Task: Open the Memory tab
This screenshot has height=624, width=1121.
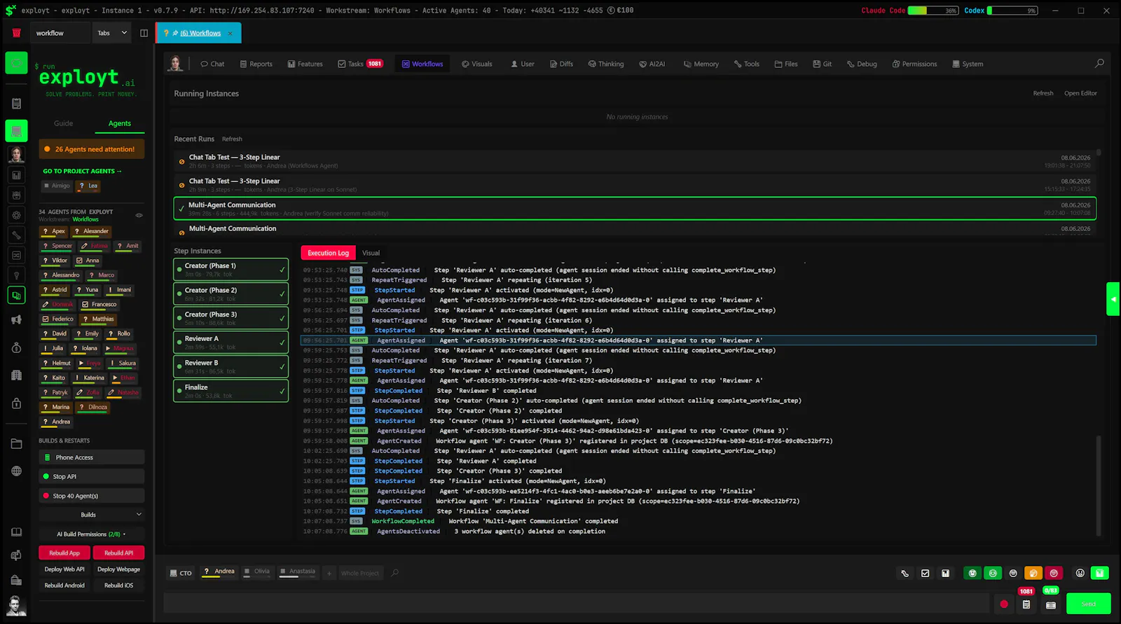Action: tap(701, 64)
